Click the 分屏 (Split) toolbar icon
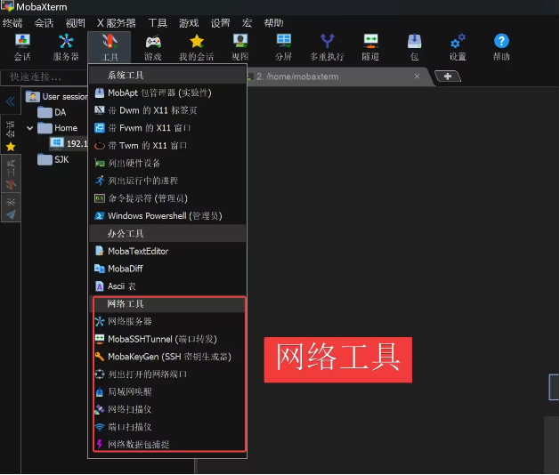 [x=283, y=46]
